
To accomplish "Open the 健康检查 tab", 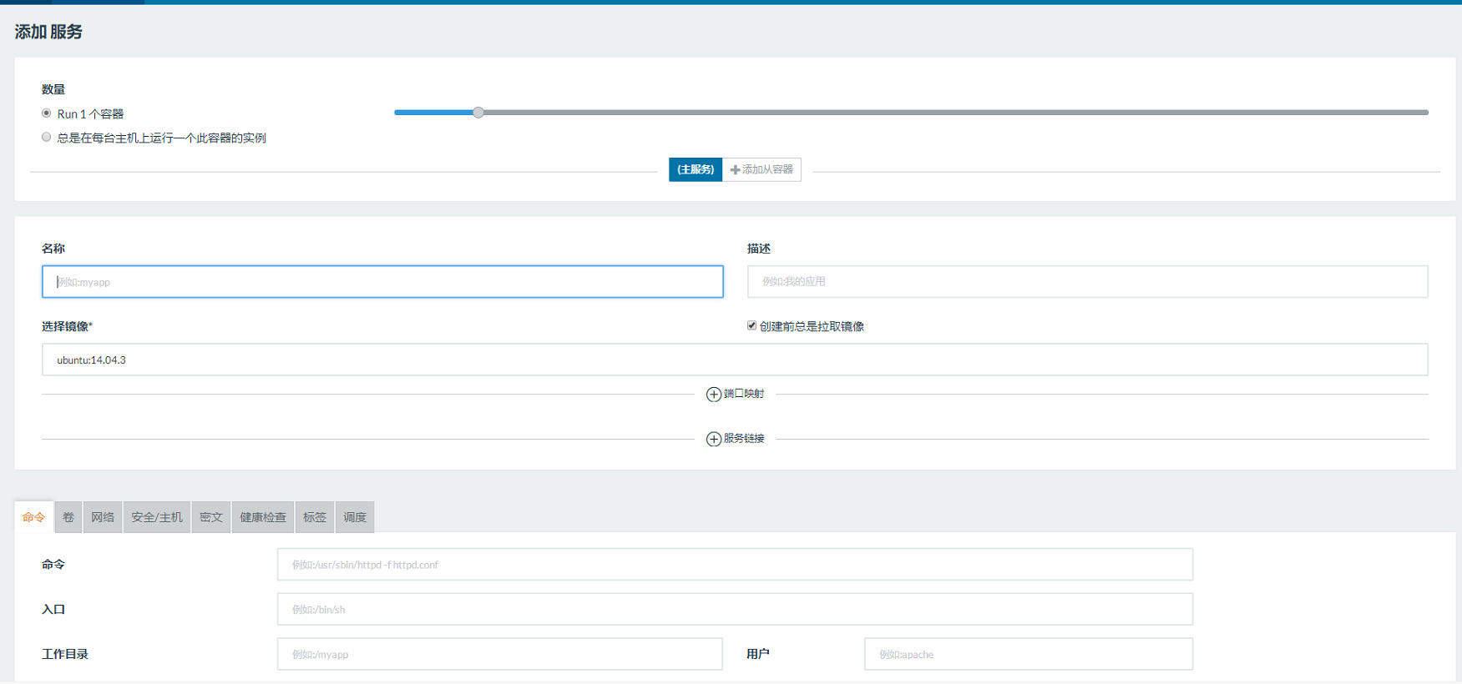I will (263, 517).
